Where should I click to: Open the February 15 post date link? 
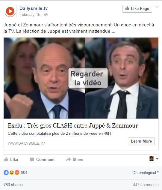pyautogui.click(x=30, y=14)
